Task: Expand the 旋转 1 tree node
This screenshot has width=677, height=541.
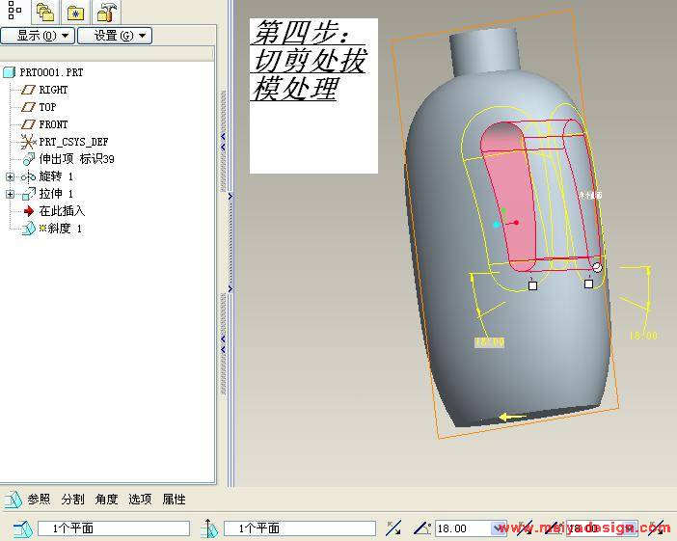Action: pos(11,177)
